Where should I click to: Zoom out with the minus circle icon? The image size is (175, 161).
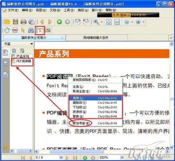coord(127,22)
